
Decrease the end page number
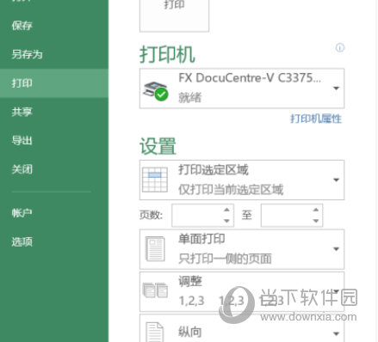[x=316, y=221]
